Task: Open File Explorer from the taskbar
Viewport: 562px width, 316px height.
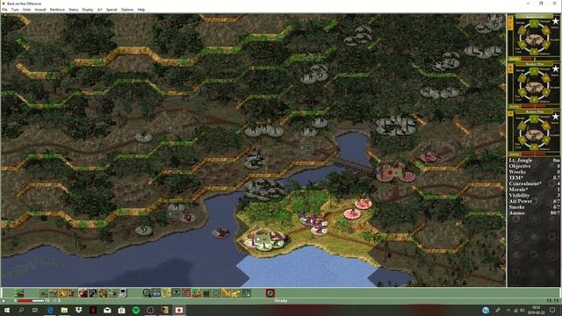Action: tap(64, 310)
